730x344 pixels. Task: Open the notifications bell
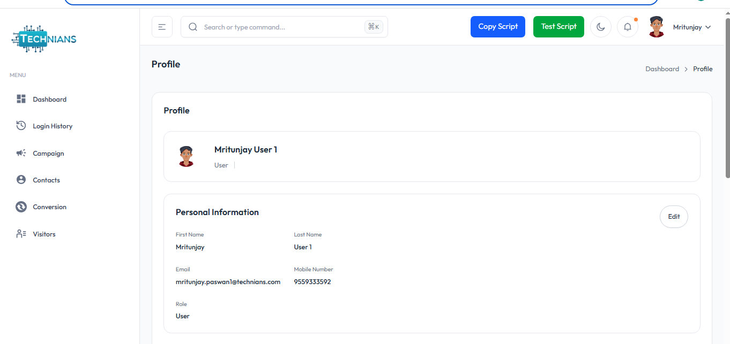click(x=628, y=27)
